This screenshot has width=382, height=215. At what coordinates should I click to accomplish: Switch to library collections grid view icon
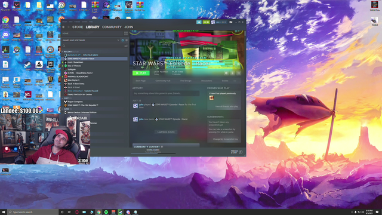[x=126, y=33]
